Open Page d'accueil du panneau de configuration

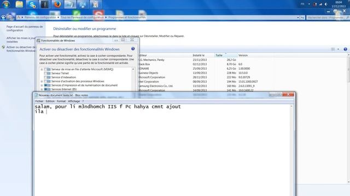[x=24, y=28]
